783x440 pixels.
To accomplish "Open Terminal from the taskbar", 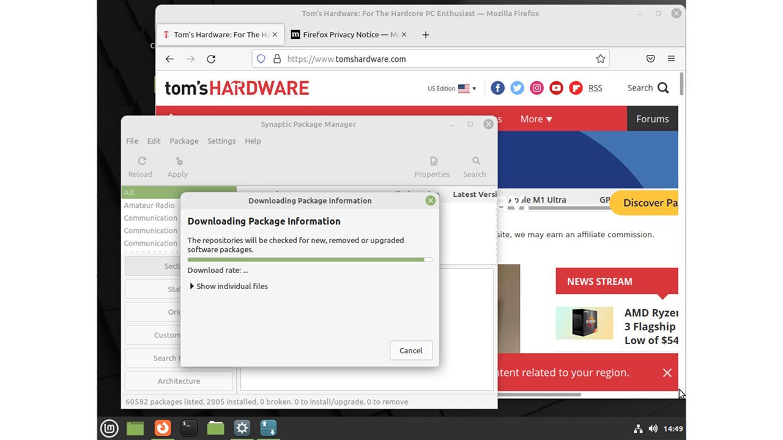I will click(189, 428).
